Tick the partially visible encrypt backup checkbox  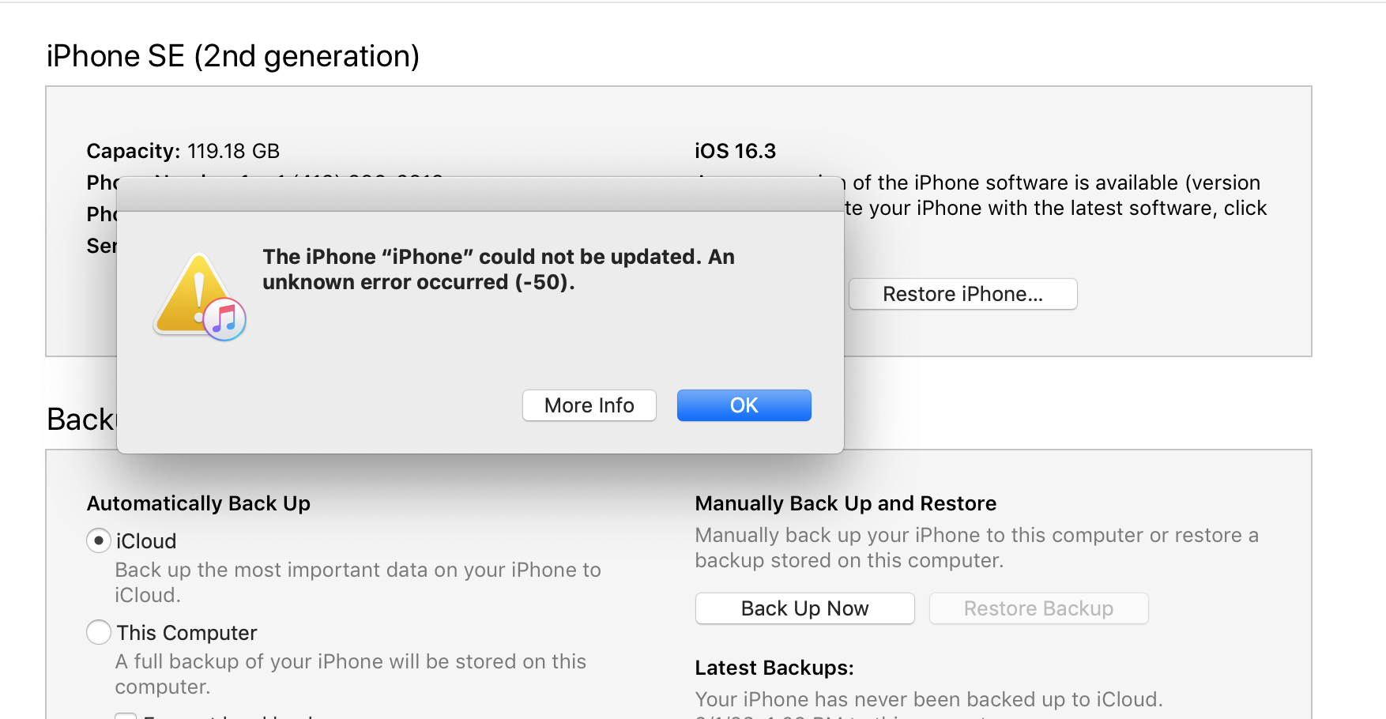tap(125, 715)
